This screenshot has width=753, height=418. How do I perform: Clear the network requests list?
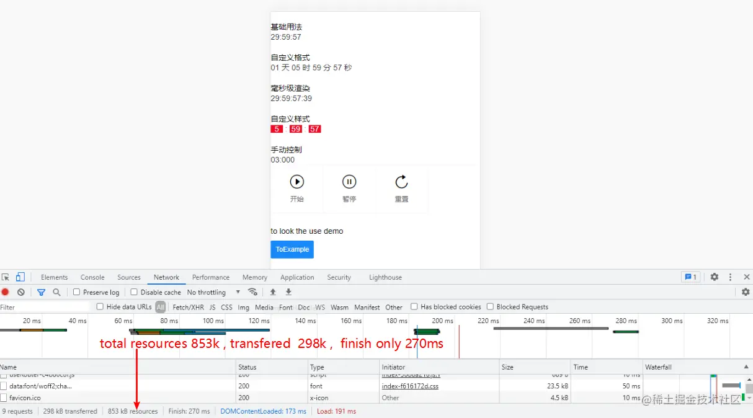point(20,291)
